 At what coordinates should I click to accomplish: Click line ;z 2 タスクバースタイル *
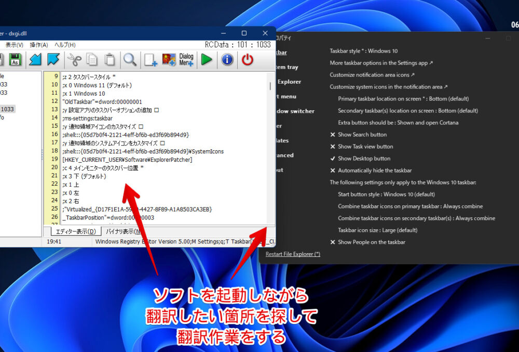click(89, 77)
